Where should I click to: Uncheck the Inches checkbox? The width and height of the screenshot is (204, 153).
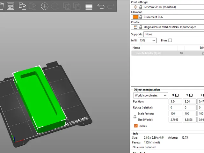point(136,126)
